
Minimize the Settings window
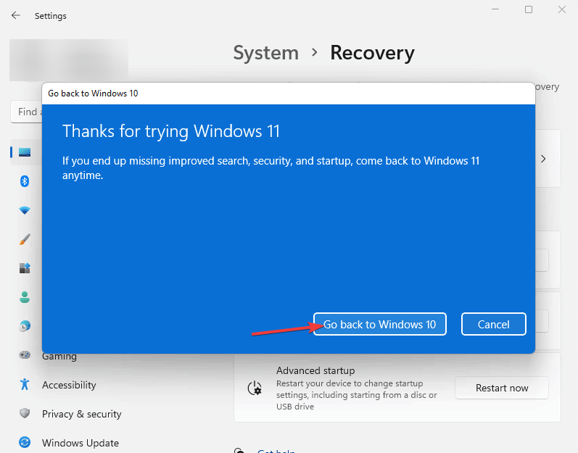[x=495, y=9]
